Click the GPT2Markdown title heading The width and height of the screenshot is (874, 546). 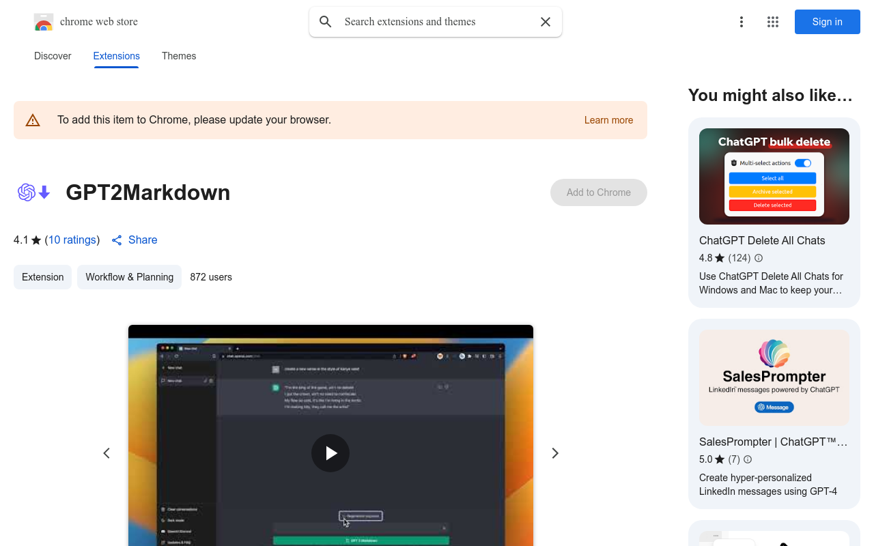[x=148, y=192]
